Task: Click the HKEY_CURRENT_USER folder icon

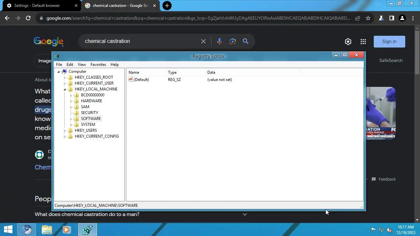Action: [x=70, y=83]
